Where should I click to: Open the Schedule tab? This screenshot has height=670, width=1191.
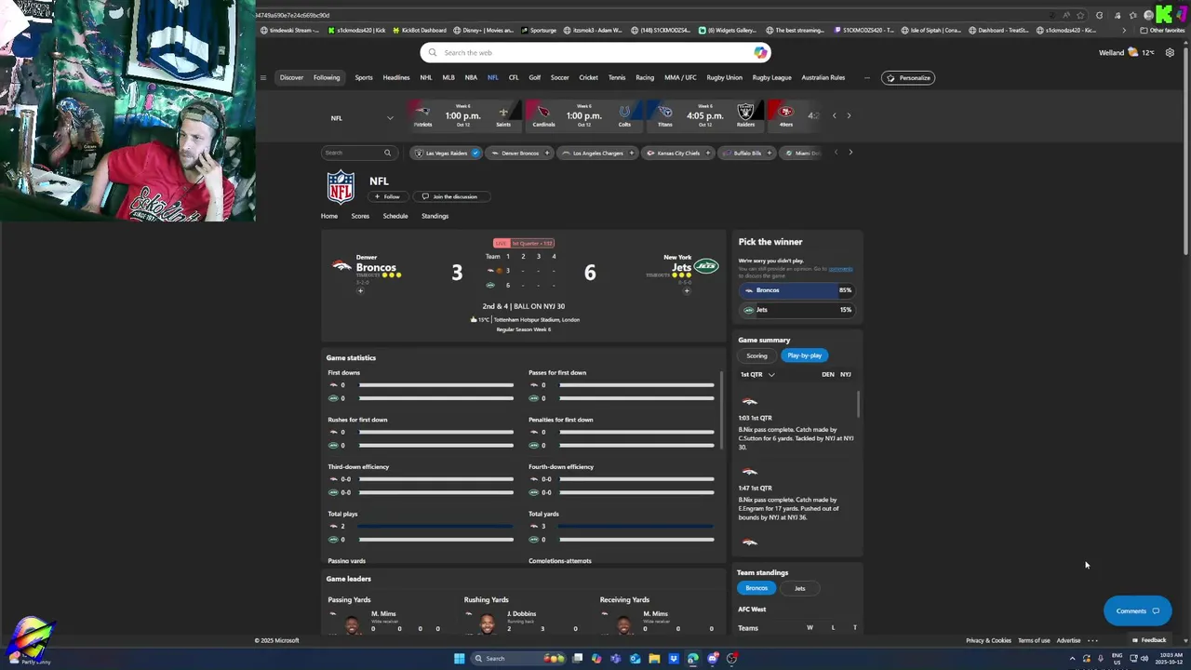click(x=395, y=216)
